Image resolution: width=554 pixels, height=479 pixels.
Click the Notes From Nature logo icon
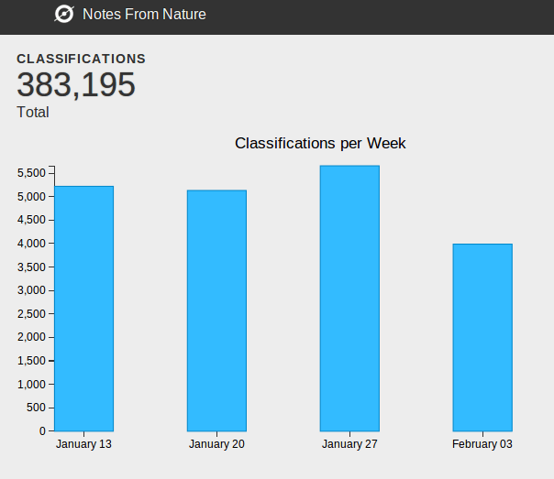click(x=63, y=14)
